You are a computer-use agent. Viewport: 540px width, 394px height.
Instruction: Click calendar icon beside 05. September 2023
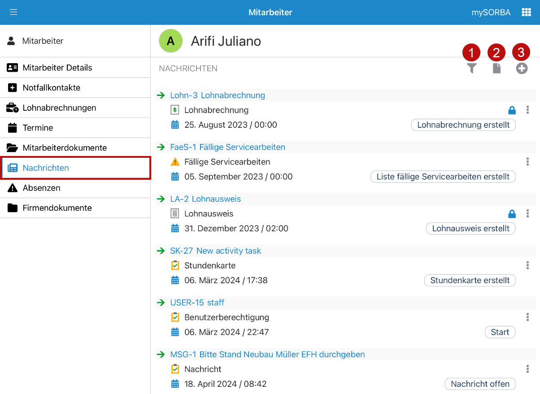175,177
